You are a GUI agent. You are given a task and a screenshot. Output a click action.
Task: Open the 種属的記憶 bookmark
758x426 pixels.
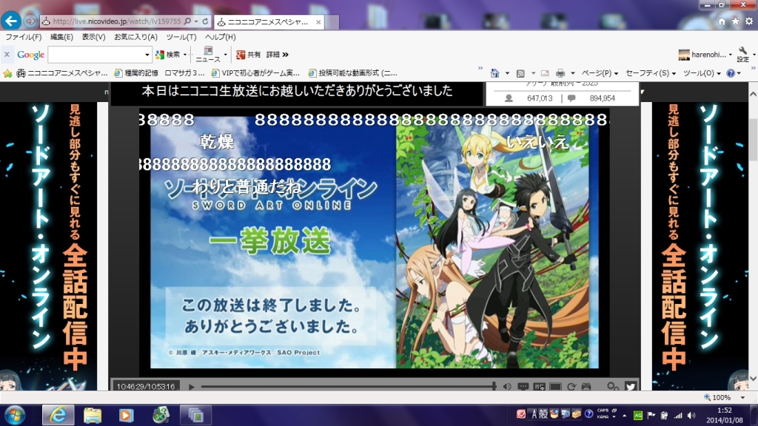136,73
